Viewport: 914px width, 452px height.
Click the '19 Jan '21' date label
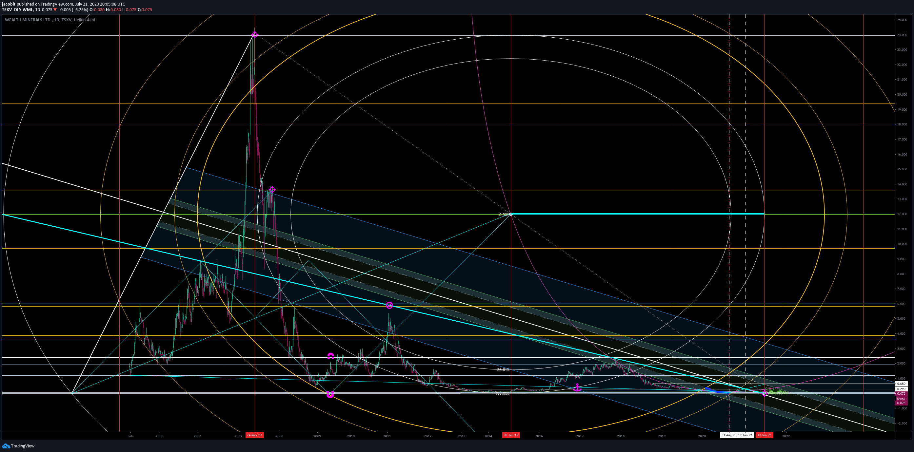745,435
